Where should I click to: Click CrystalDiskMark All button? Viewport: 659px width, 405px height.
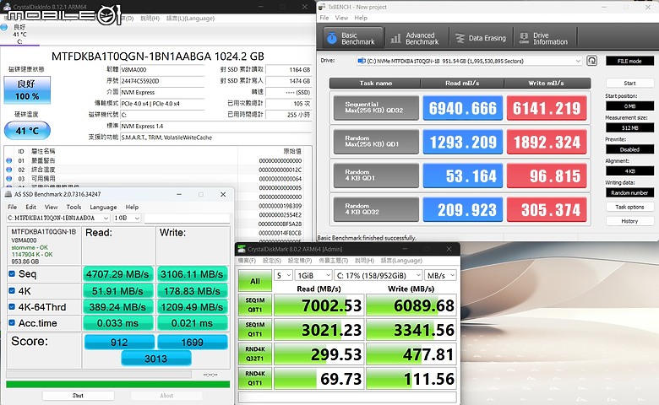coord(255,281)
